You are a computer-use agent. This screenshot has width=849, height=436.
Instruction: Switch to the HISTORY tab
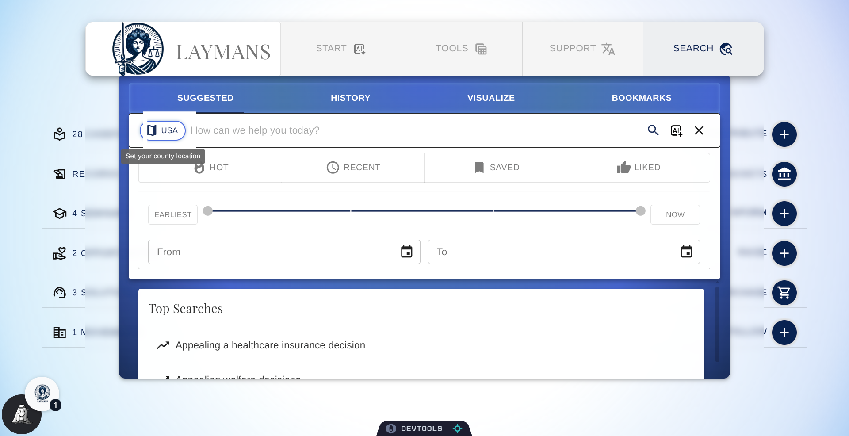[x=351, y=98]
